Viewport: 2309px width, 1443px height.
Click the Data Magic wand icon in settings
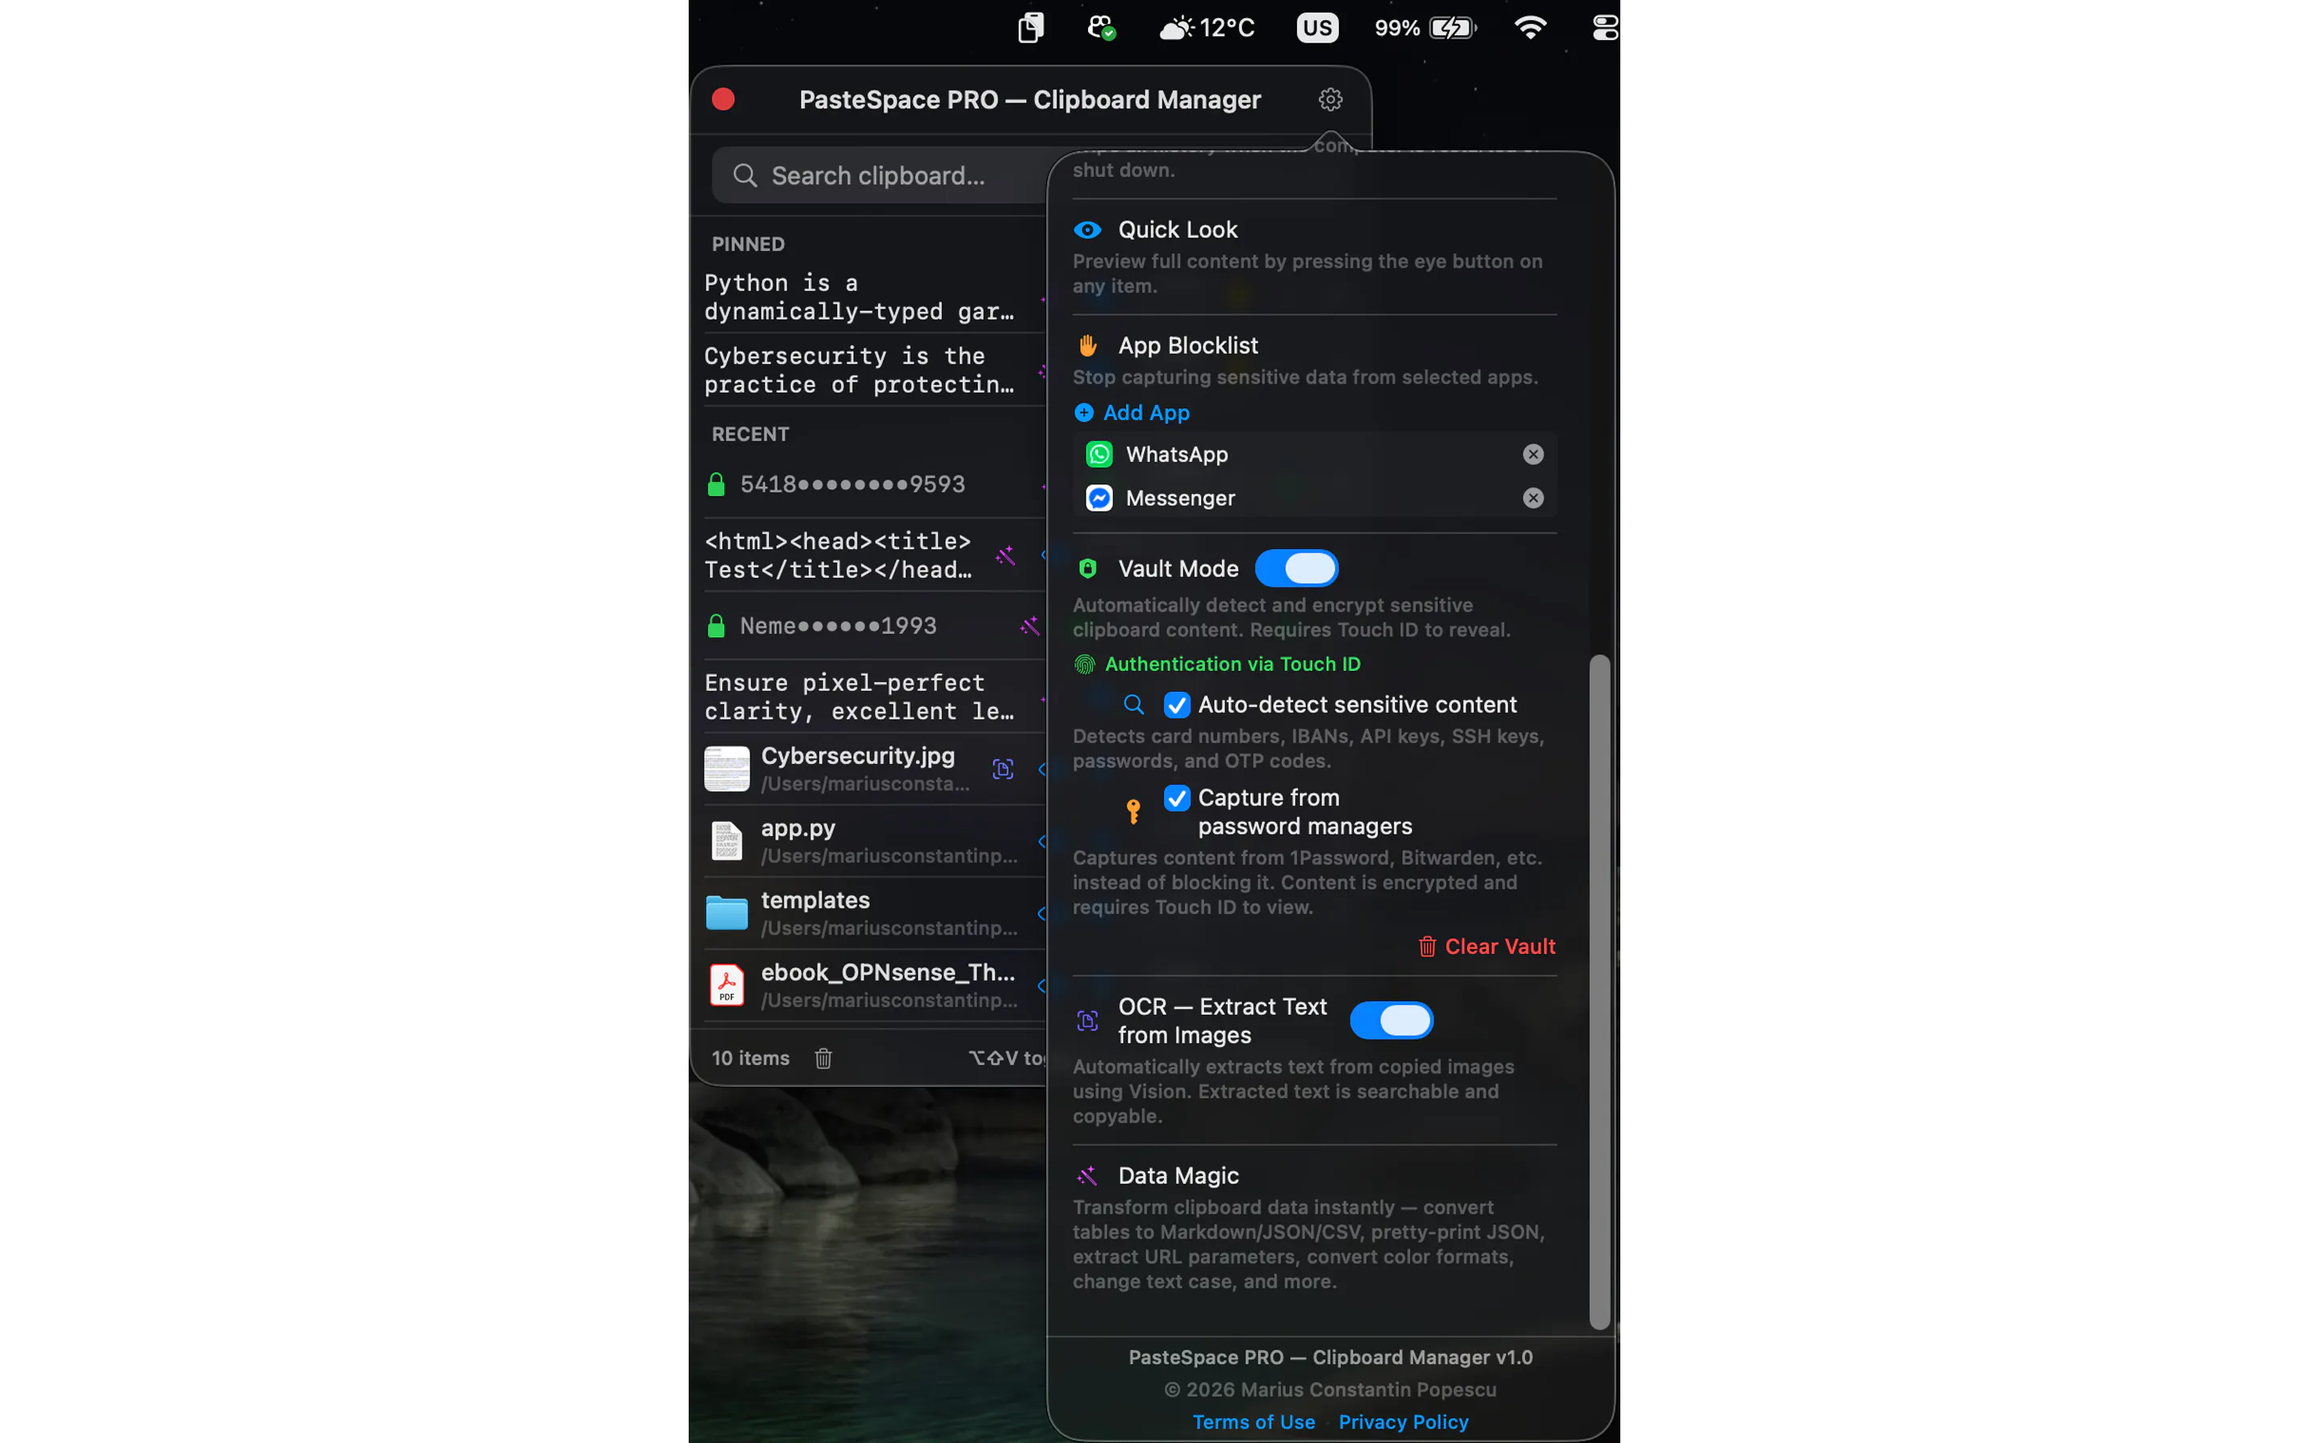click(1087, 1176)
